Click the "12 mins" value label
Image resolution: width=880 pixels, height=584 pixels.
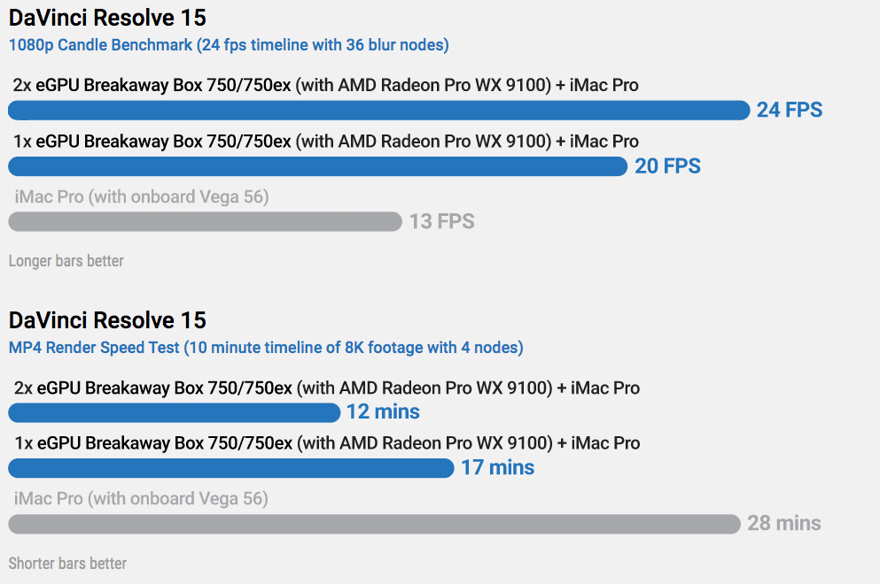coord(383,412)
